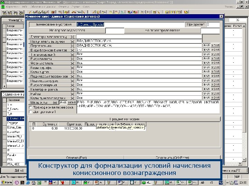This screenshot has width=249, height=186.
Task: Click the Маршруты label button
Action: coord(44,103)
